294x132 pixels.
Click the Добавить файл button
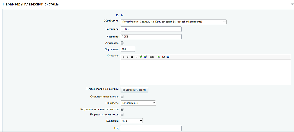(134, 90)
